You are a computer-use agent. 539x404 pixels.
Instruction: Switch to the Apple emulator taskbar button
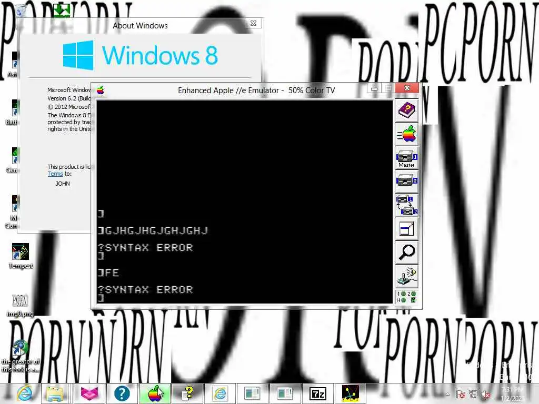[x=155, y=393]
